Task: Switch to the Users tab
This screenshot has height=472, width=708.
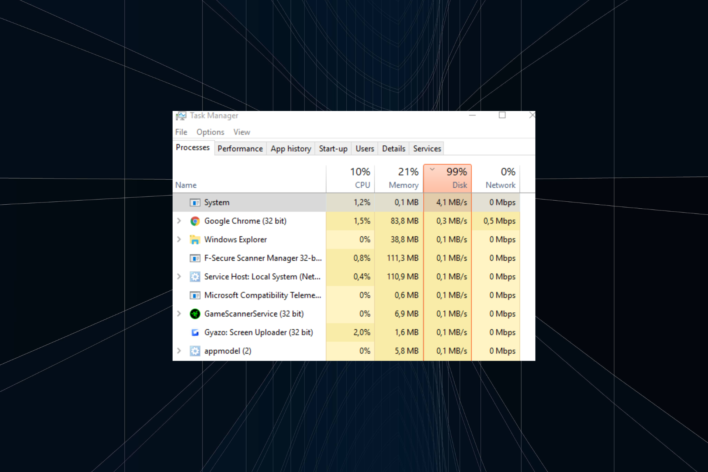Action: 365,149
